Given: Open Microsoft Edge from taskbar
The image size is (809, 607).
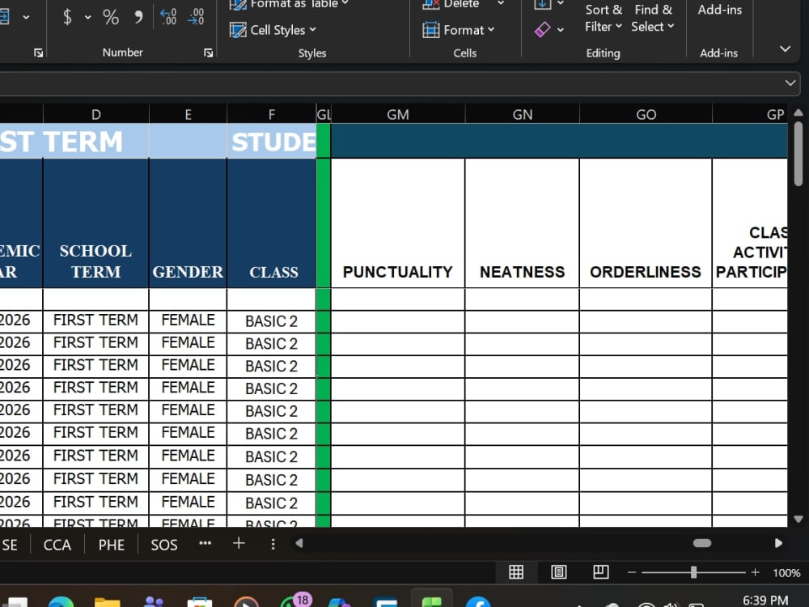Looking at the screenshot, I should click(61, 602).
